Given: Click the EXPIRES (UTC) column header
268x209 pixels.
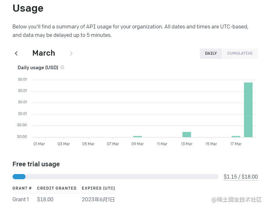Looking at the screenshot, I should pyautogui.click(x=98, y=188).
